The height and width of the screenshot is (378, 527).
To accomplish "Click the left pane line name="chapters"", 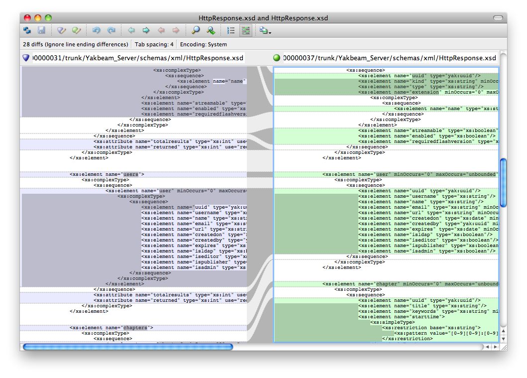I will pos(111,328).
